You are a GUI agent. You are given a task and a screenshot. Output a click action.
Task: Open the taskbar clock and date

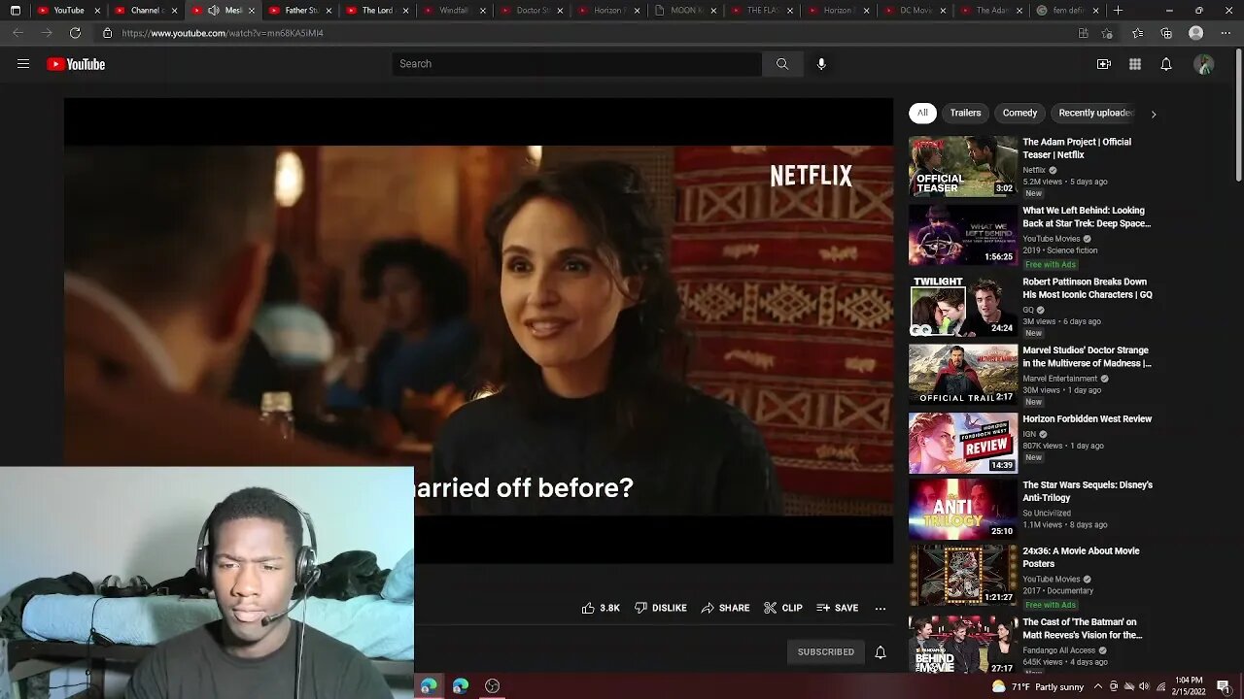(x=1188, y=686)
